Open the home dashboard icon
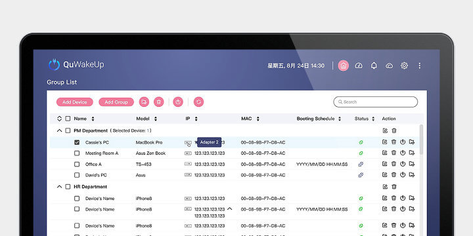Viewport: 473px width, 236px height. click(x=344, y=66)
